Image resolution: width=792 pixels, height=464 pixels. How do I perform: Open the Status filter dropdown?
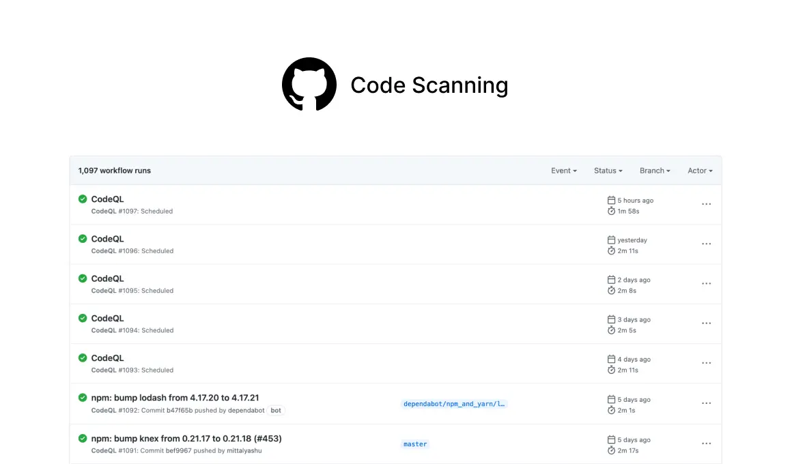pos(607,171)
